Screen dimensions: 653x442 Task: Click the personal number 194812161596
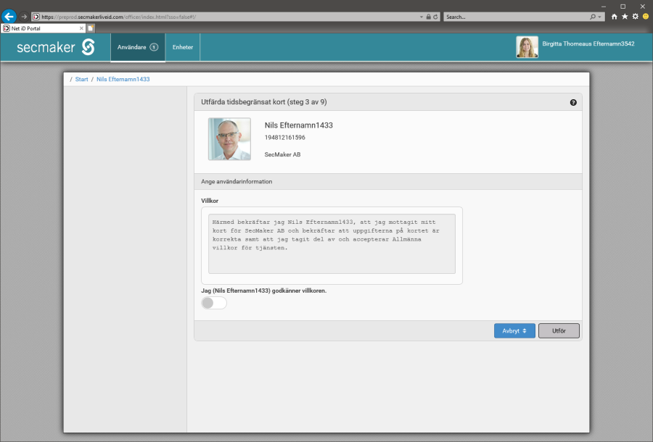click(285, 137)
